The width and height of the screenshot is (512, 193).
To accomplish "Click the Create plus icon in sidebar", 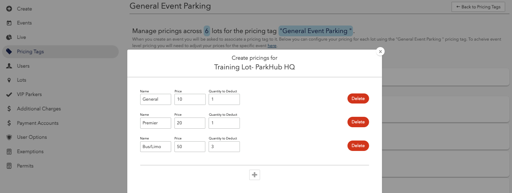I will [x=9, y=9].
